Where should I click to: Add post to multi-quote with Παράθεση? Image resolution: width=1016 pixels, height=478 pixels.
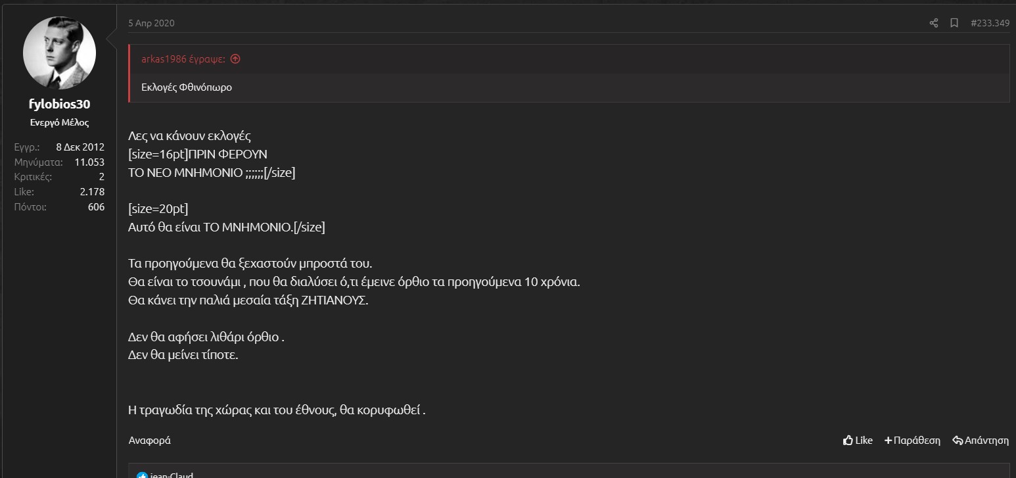tap(912, 441)
